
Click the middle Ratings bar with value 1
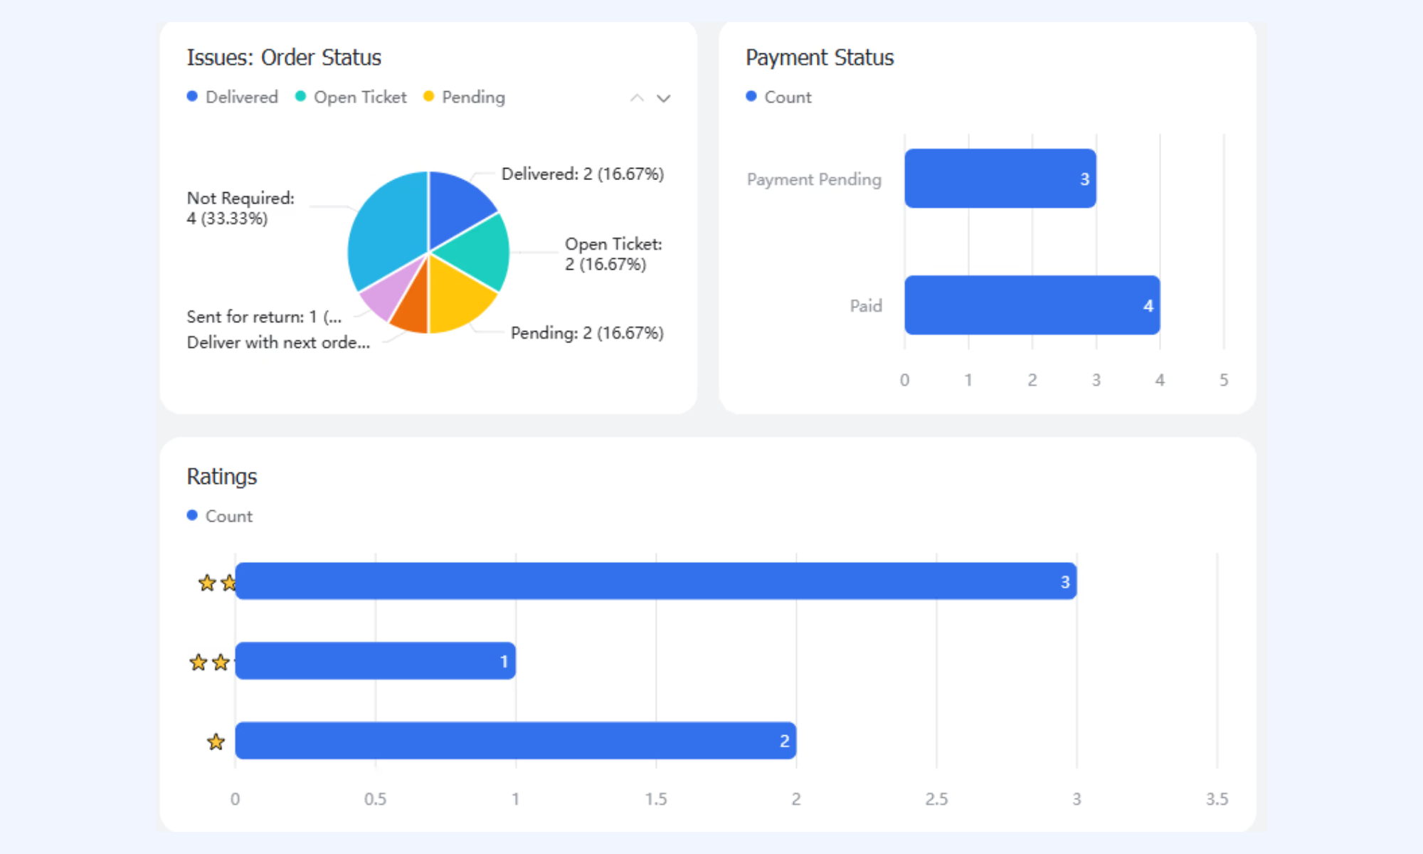pos(376,661)
